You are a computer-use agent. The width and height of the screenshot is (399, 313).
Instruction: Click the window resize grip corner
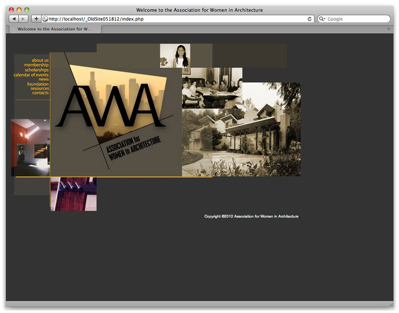[x=391, y=304]
